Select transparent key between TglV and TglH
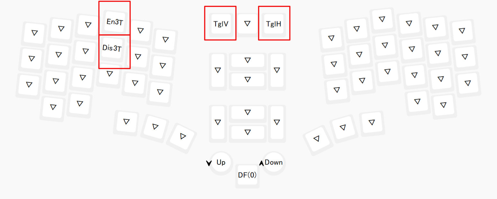497x199 pixels. [247, 23]
